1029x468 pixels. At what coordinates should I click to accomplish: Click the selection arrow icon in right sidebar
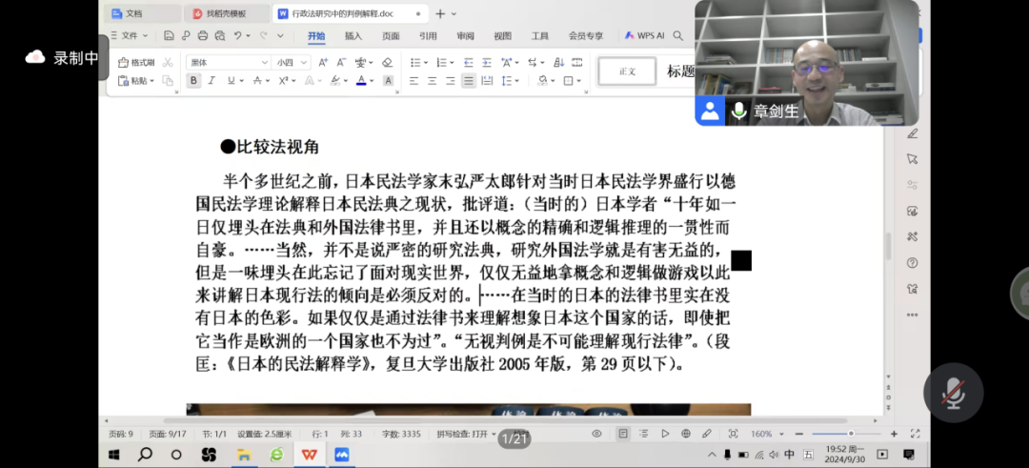click(912, 158)
